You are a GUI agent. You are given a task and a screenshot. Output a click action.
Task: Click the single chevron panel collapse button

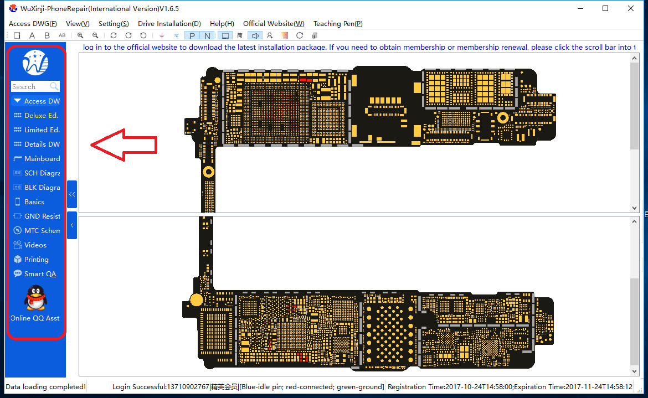pos(72,225)
